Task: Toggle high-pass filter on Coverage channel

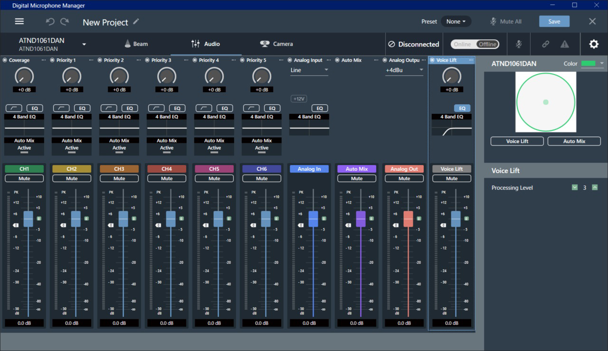Action: 14,108
